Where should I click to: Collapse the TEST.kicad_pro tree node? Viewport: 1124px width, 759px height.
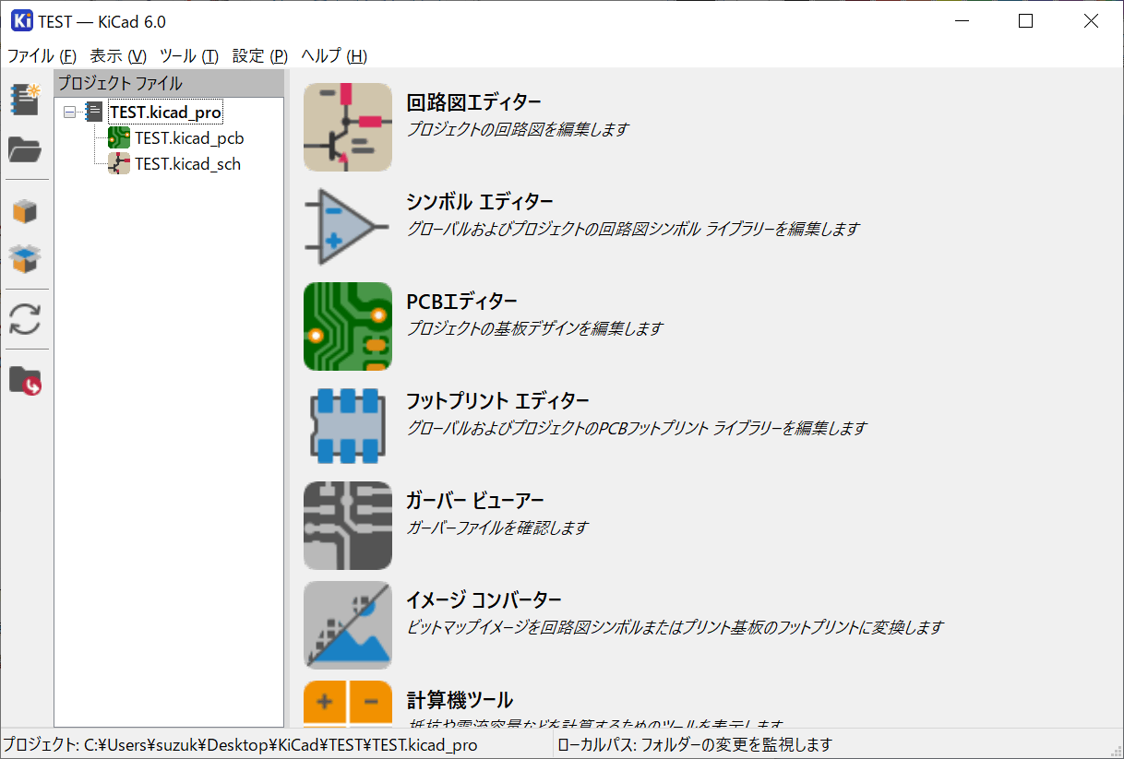(x=69, y=113)
